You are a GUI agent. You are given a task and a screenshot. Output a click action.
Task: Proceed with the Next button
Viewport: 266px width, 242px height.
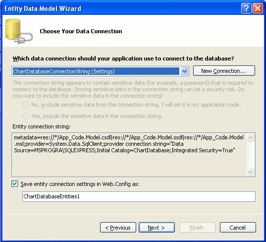click(x=157, y=228)
